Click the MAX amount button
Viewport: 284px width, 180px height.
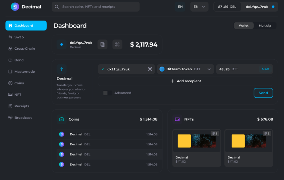tap(265, 69)
